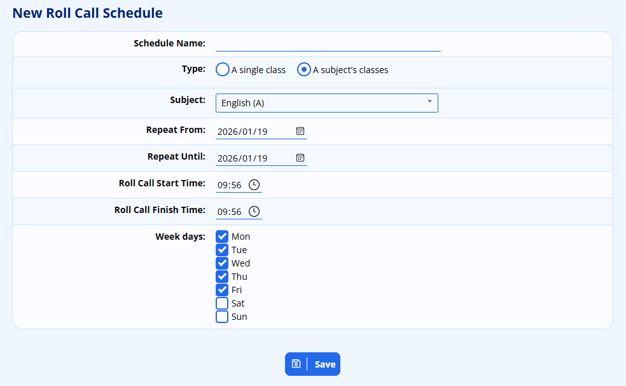Click clock icon for Roll Call Start Time
Viewport: 626px width, 386px height.
tap(254, 184)
